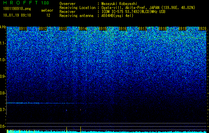Click the kHz axis unit label
209x133 pixels.
click(x=3, y=27)
